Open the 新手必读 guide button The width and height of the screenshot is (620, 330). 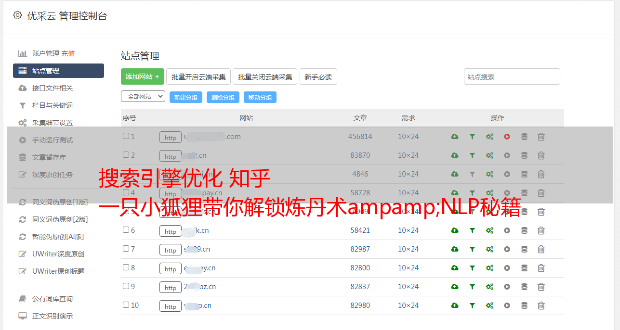(318, 76)
